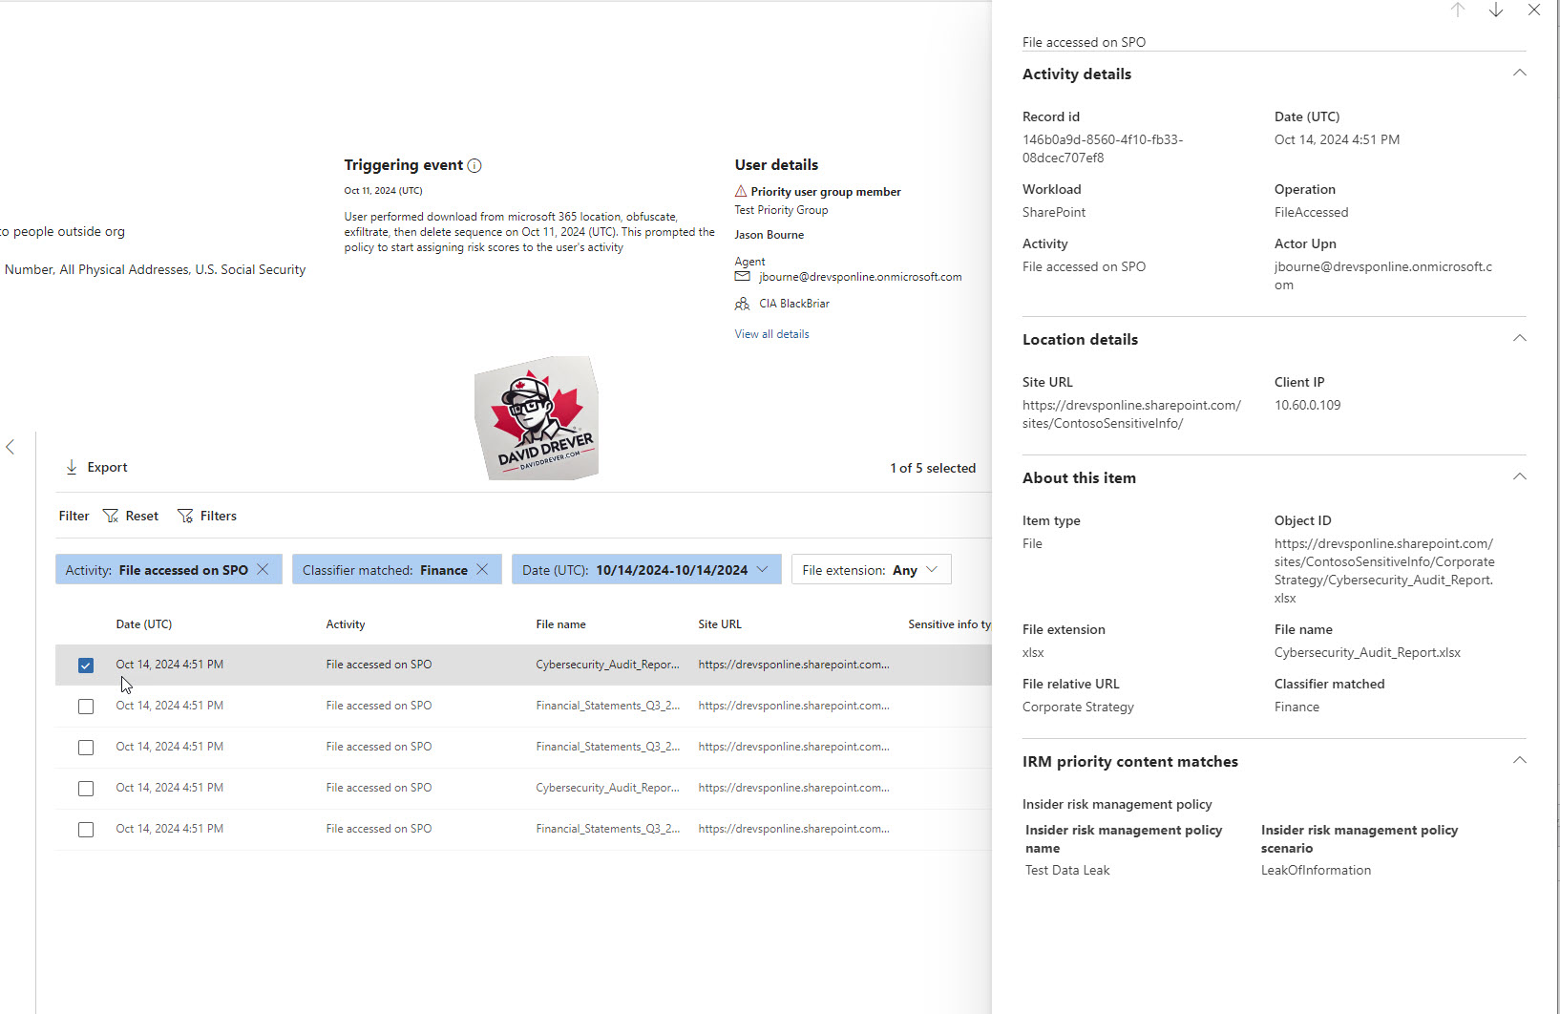1560x1014 pixels.
Task: Click the FileAccessed operation value
Action: pos(1311,212)
